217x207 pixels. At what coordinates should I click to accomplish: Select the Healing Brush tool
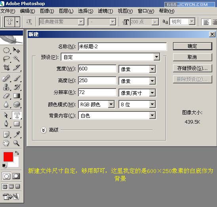6,79
